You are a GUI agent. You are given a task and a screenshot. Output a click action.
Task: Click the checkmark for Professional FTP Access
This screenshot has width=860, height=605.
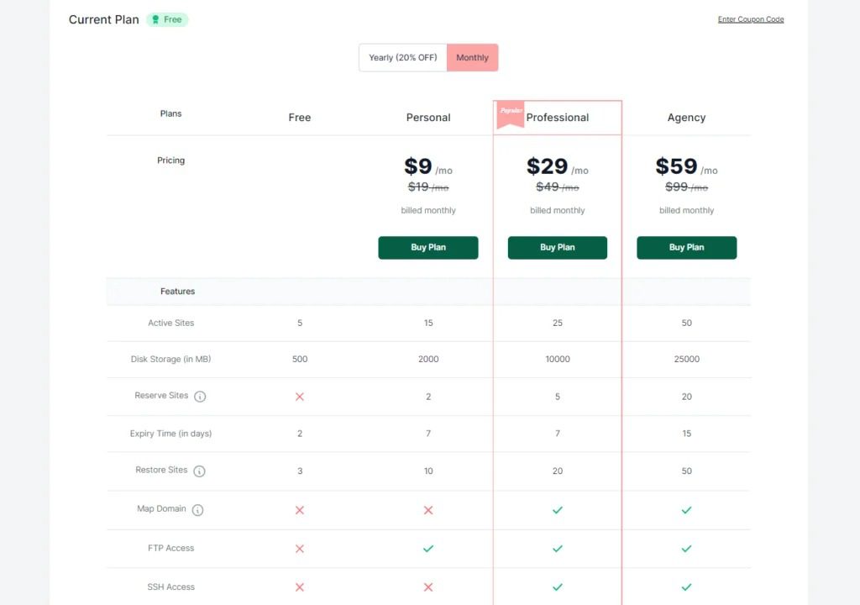click(558, 549)
